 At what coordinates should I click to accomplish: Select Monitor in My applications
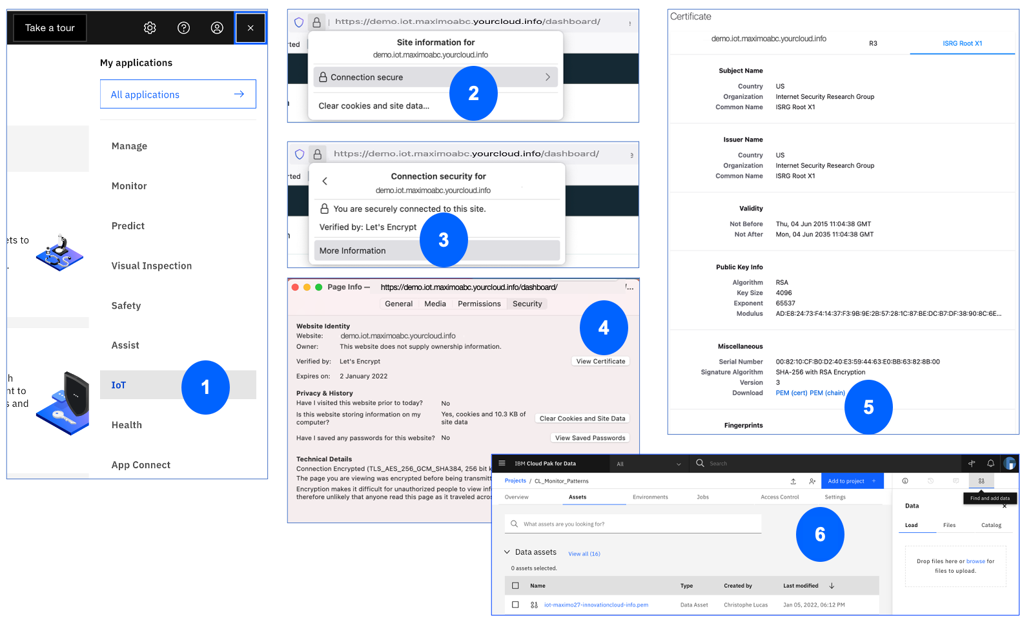129,186
